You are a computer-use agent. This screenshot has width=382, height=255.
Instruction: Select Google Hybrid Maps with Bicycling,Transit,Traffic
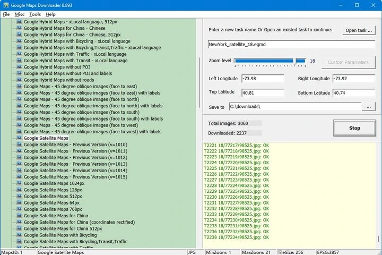(92, 48)
